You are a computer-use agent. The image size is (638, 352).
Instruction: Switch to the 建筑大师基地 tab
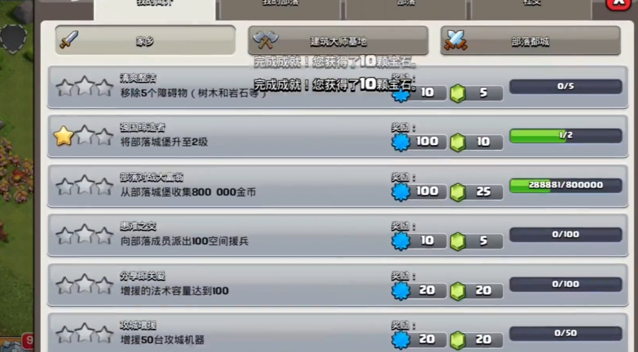[338, 40]
